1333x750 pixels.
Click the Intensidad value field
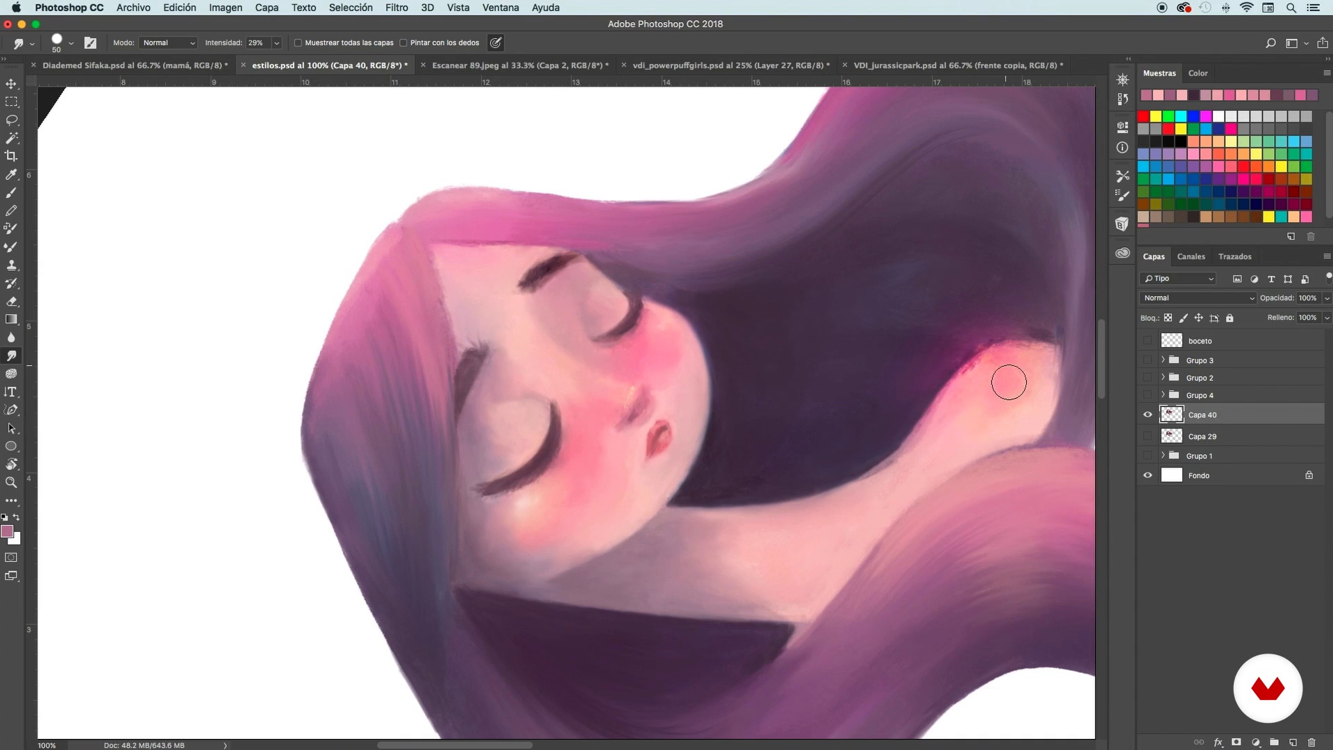258,43
